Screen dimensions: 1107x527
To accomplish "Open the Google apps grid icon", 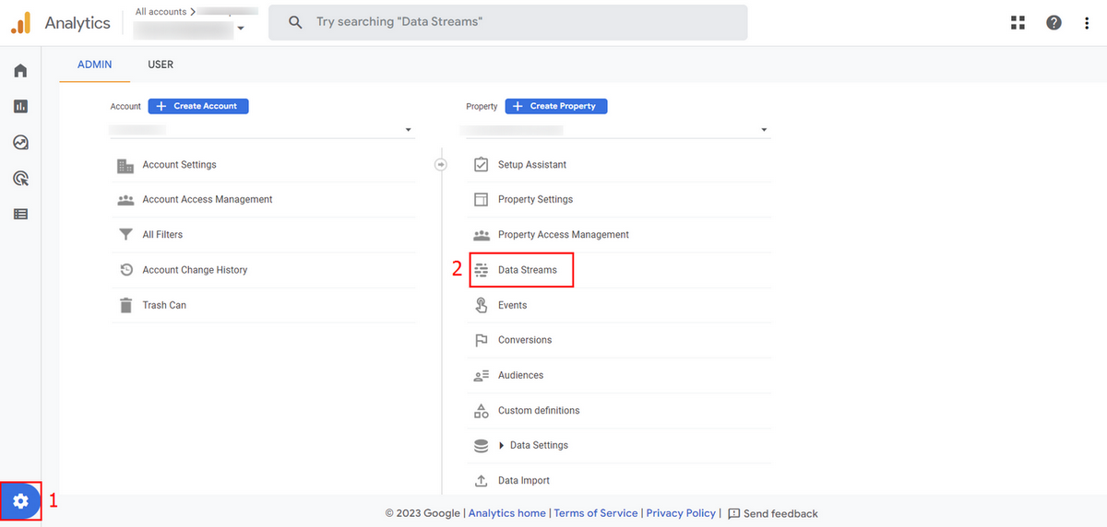I will (x=1018, y=22).
